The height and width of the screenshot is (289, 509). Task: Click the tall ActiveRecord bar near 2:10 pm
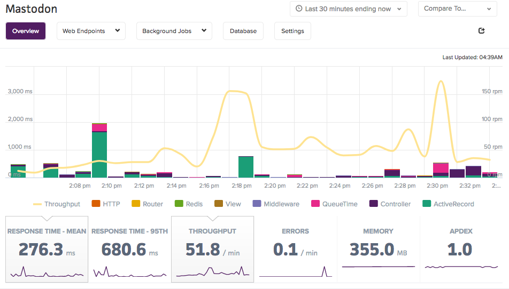pyautogui.click(x=99, y=155)
